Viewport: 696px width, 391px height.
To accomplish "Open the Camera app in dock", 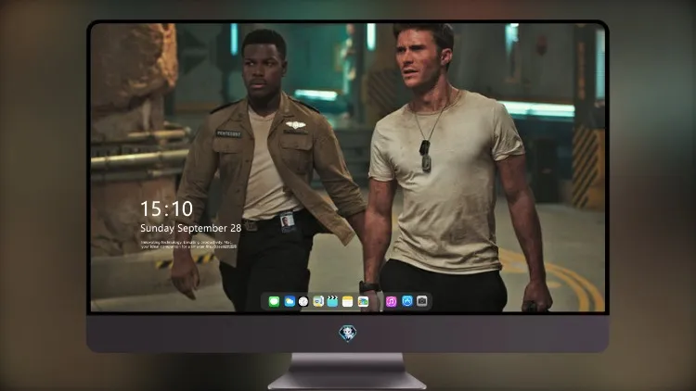I will pos(422,301).
